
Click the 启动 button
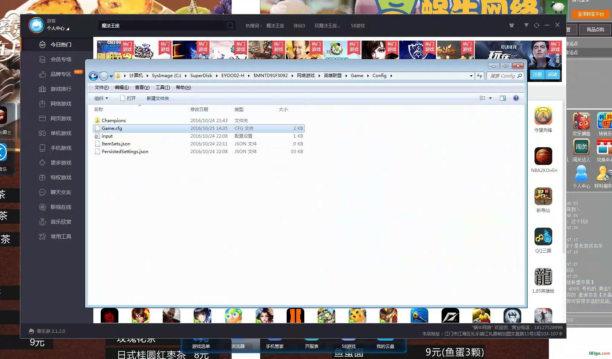click(552, 74)
